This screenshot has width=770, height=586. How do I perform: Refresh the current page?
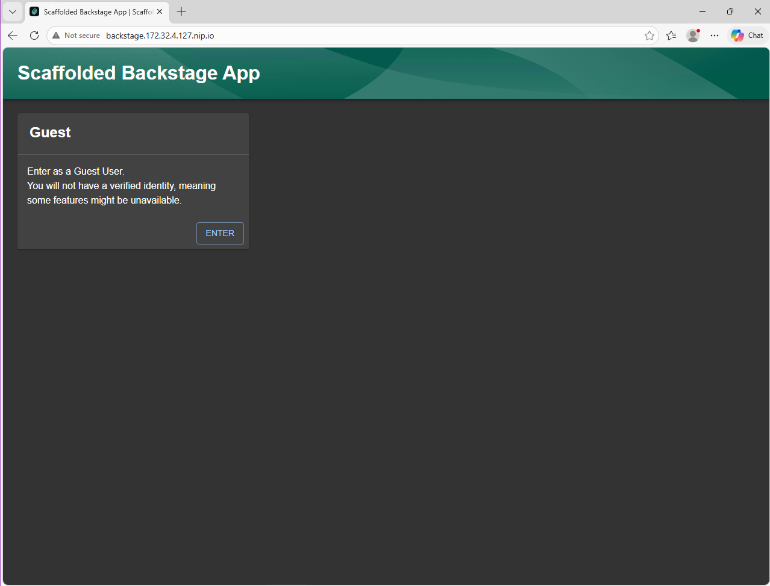(x=34, y=36)
